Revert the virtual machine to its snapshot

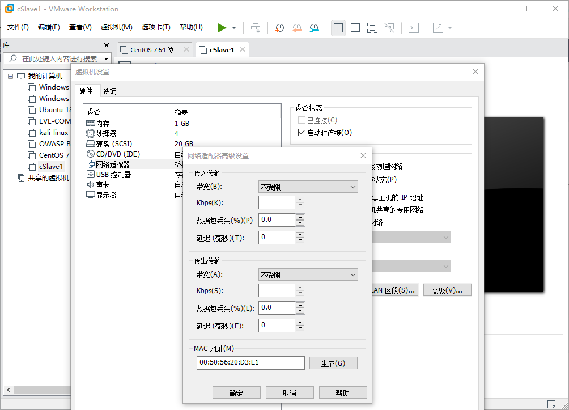(296, 27)
